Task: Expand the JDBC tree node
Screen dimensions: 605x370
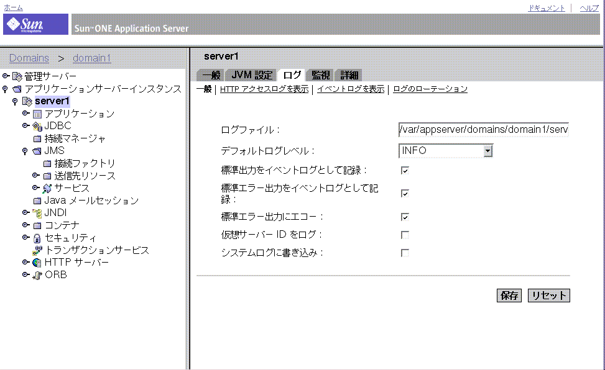Action: tap(26, 125)
